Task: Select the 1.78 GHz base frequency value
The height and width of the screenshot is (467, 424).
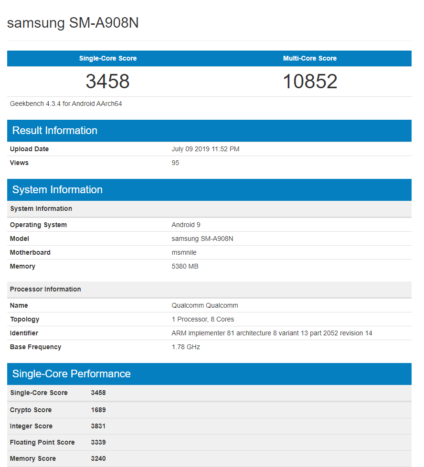Action: (x=186, y=347)
